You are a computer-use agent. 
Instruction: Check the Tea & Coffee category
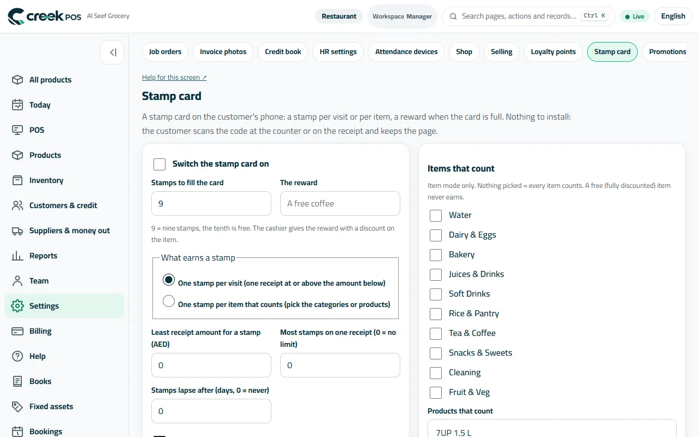(436, 334)
